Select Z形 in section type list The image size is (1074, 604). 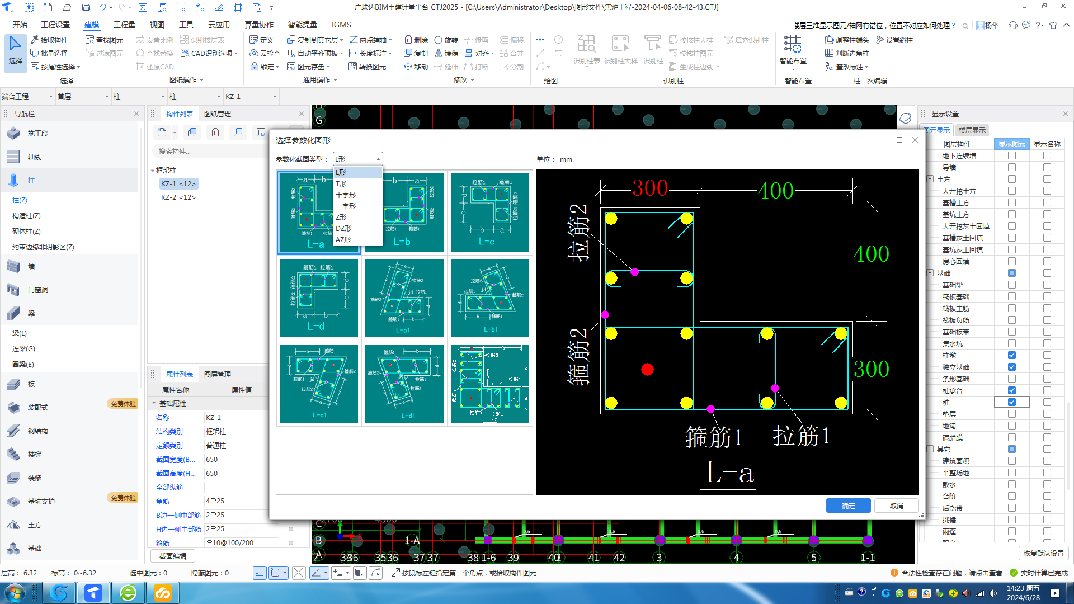click(358, 217)
